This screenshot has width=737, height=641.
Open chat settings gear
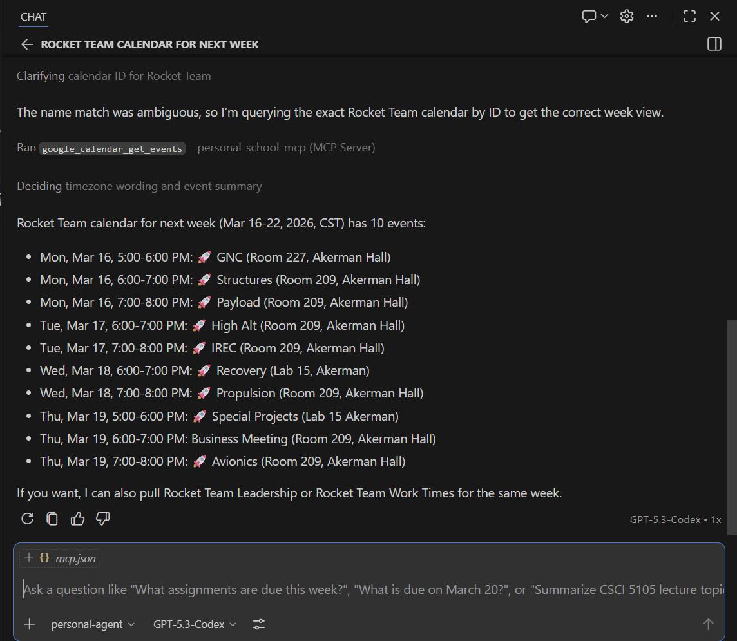tap(627, 17)
